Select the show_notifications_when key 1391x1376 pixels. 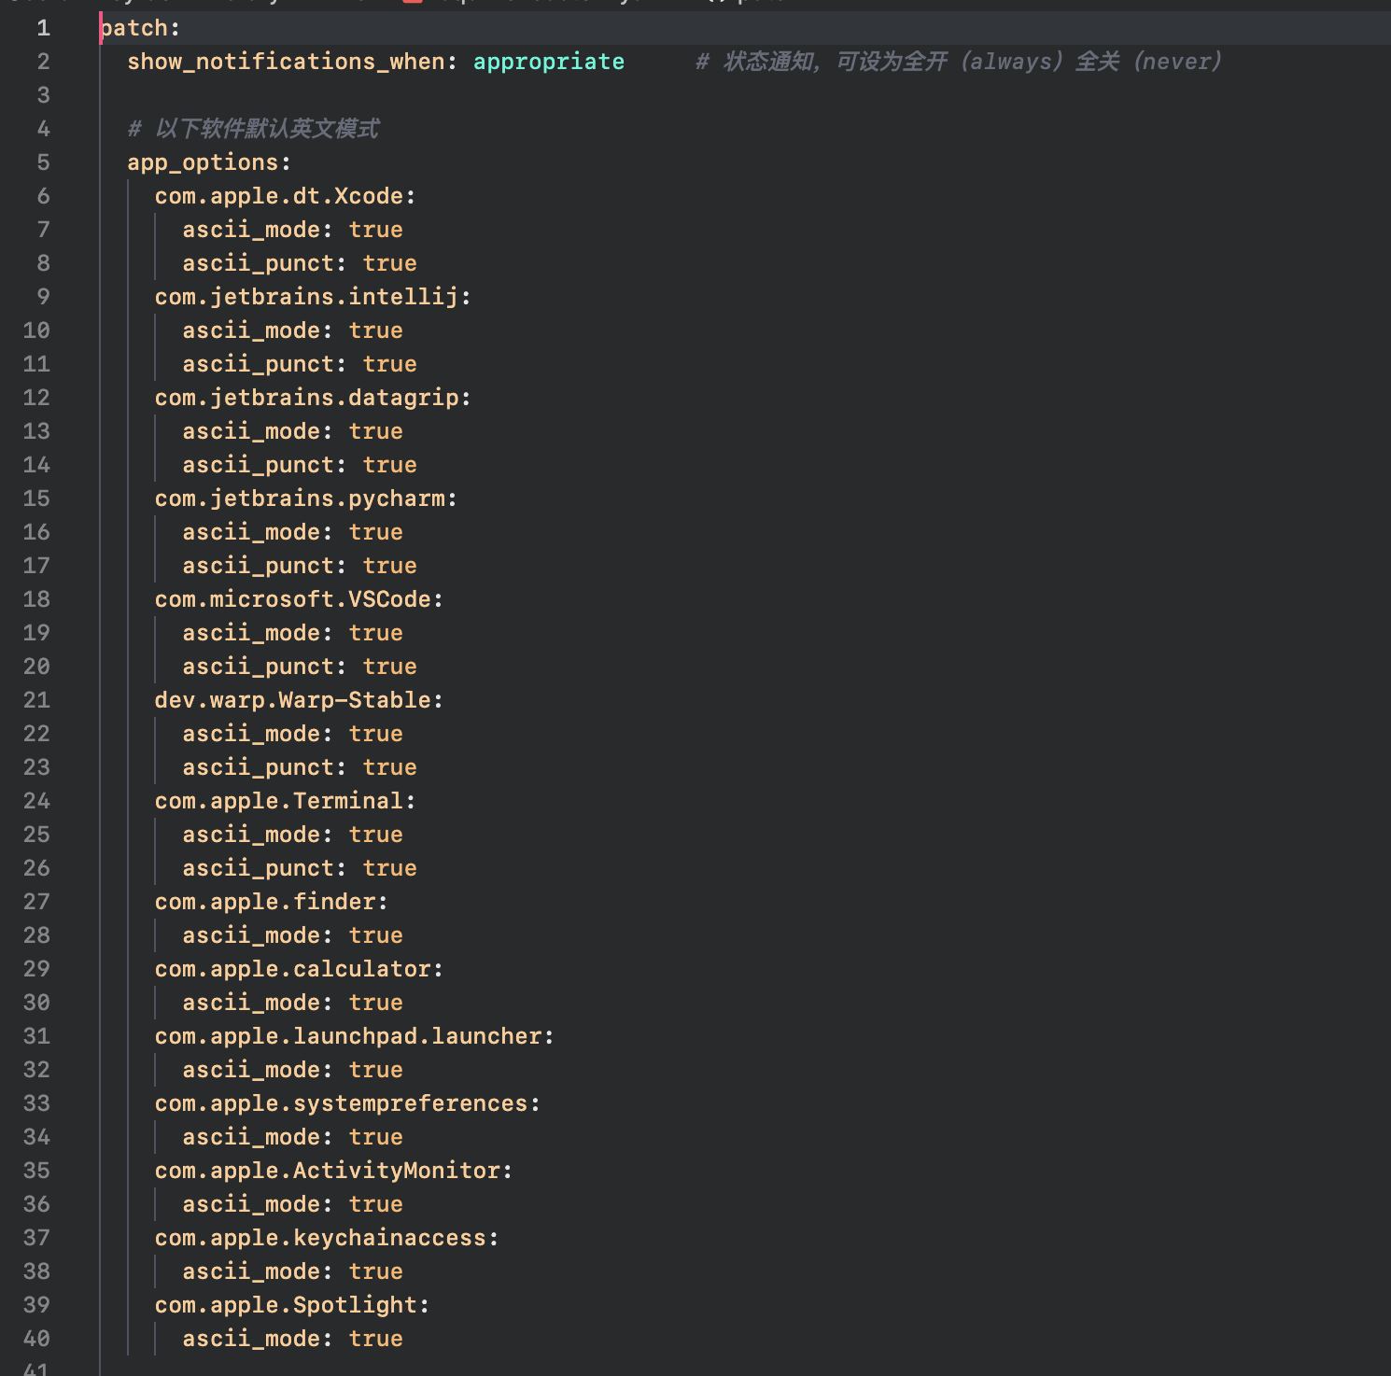[292, 62]
